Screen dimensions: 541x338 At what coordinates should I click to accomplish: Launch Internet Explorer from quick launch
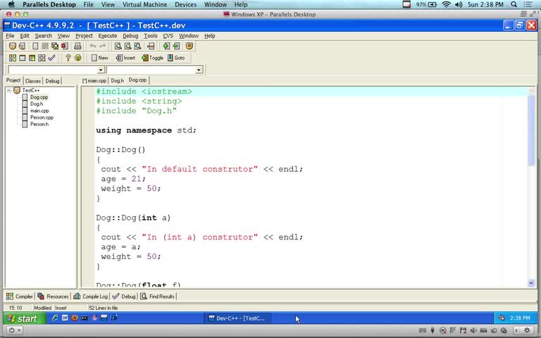click(55, 318)
